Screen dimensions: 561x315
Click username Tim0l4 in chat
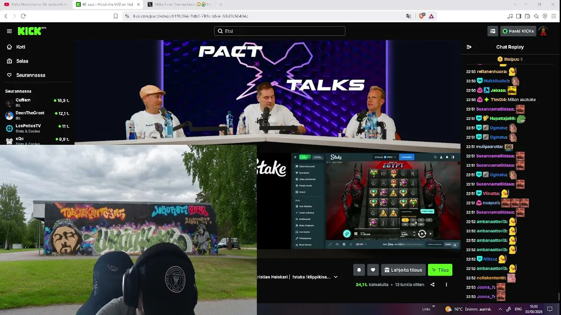coord(498,100)
